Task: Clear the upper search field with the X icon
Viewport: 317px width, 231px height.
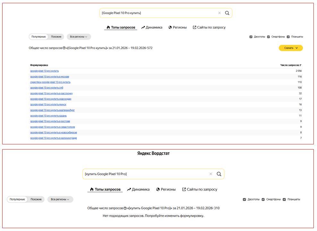Action: (219, 13)
